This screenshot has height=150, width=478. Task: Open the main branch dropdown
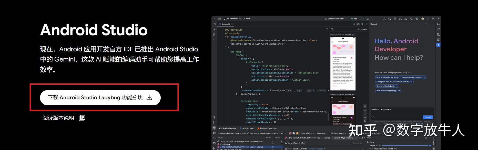[248, 19]
